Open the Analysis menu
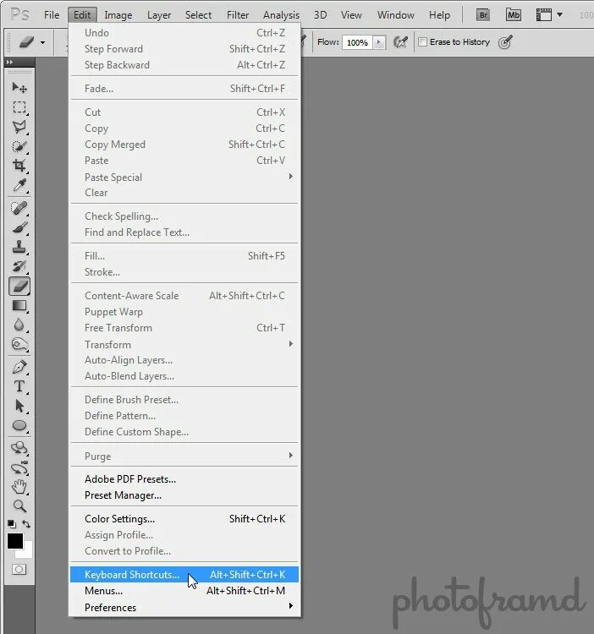 click(281, 15)
